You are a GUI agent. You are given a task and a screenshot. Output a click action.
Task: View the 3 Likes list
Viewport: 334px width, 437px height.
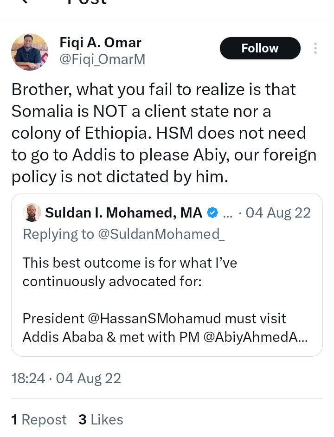(101, 420)
